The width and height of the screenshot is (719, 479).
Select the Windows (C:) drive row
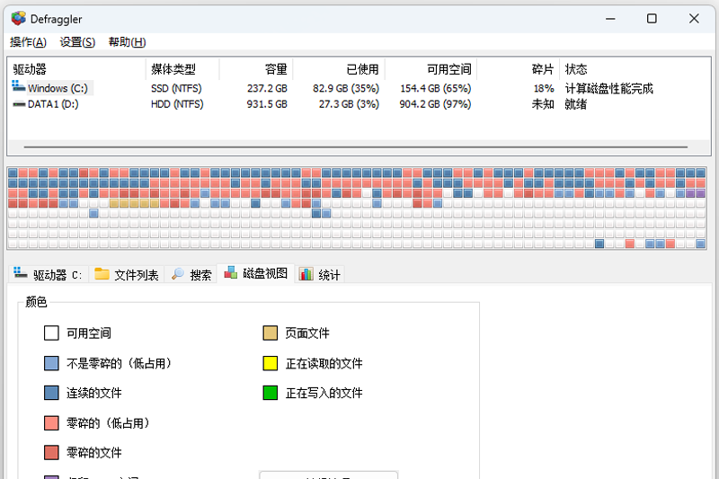pyautogui.click(x=359, y=88)
